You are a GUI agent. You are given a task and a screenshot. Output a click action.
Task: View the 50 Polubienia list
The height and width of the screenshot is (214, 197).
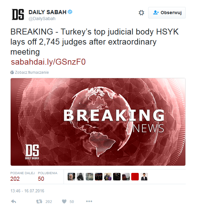48,176
